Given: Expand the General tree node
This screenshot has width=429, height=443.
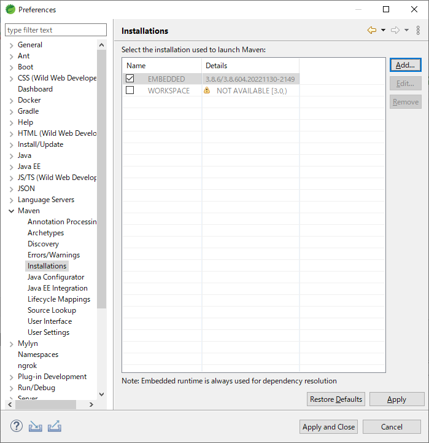Looking at the screenshot, I should coord(11,45).
